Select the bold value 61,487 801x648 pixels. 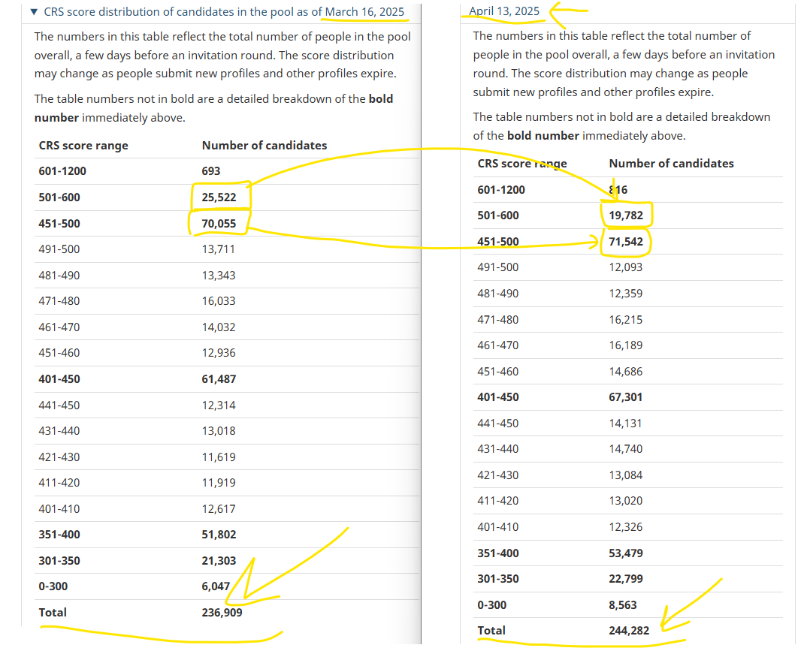(x=219, y=379)
